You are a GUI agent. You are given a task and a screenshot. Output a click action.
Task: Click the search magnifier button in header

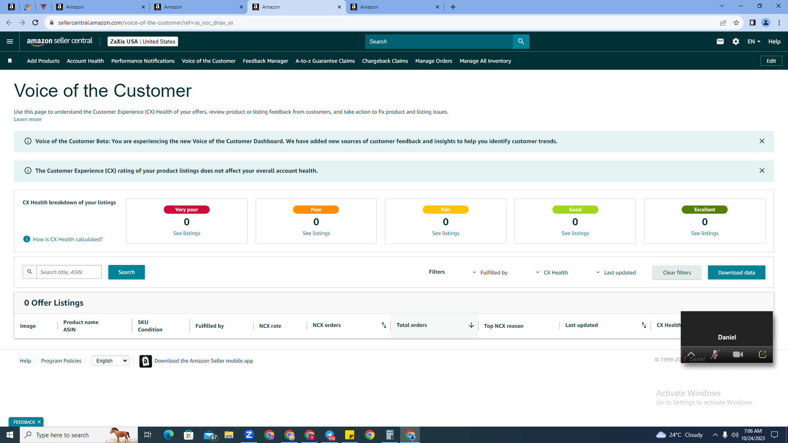[x=521, y=41]
